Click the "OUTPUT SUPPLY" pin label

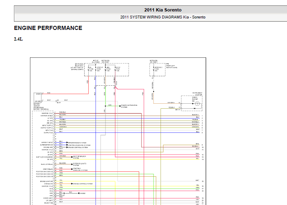pos(47,128)
